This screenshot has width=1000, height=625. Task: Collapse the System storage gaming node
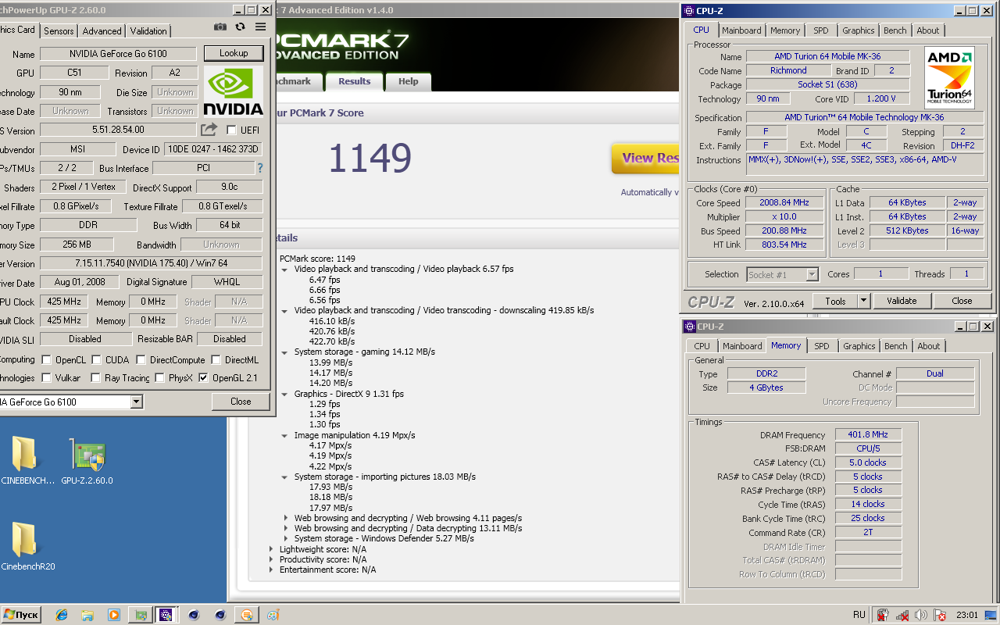285,352
